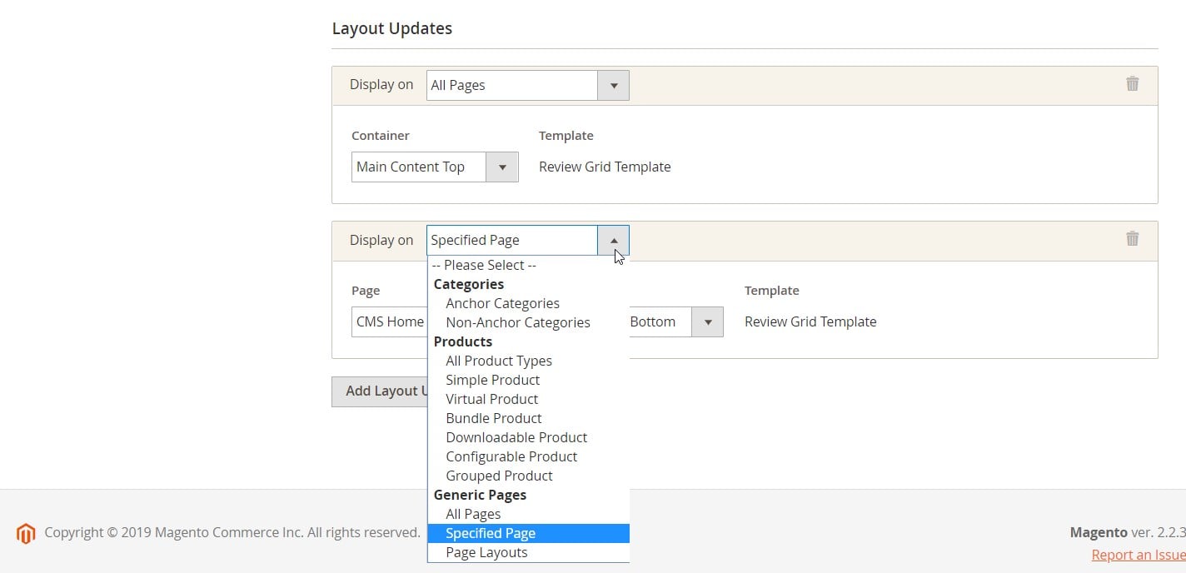
Task: Select highlighted Specified Page option
Action: pyautogui.click(x=528, y=533)
